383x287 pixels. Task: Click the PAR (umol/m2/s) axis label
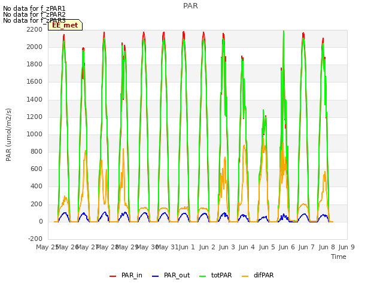(8, 135)
